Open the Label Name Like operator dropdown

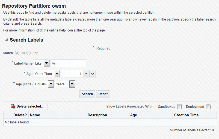[x=46, y=63]
